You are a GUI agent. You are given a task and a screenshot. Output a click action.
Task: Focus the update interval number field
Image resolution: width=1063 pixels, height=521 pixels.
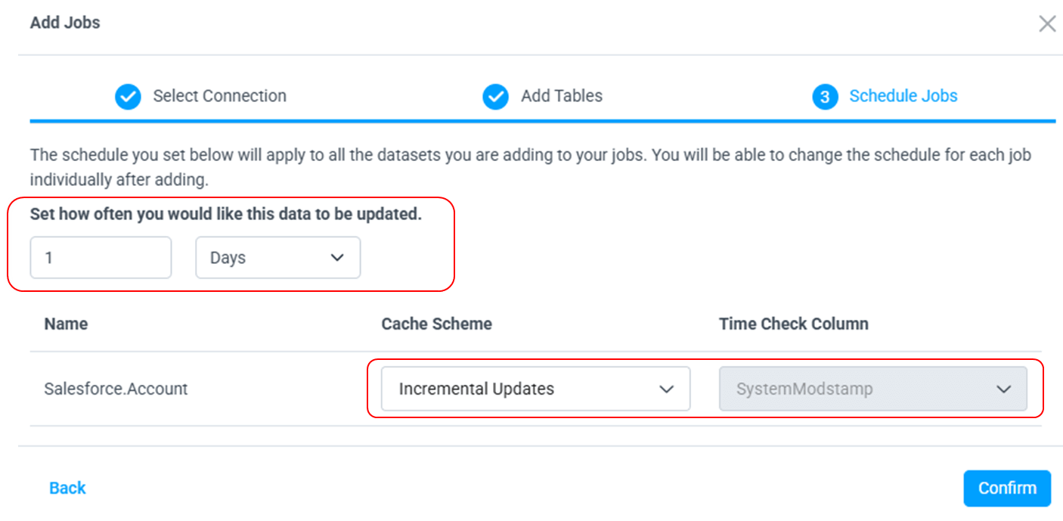101,258
